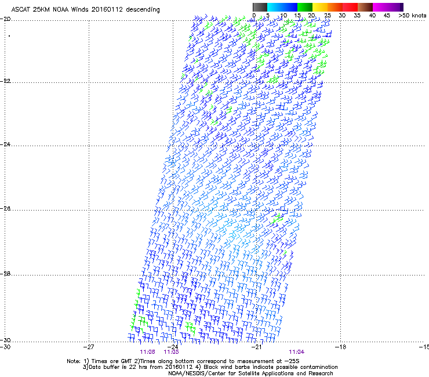Click the -26 latitude axis label
Viewport: 429px width, 377px height.
pos(5,209)
